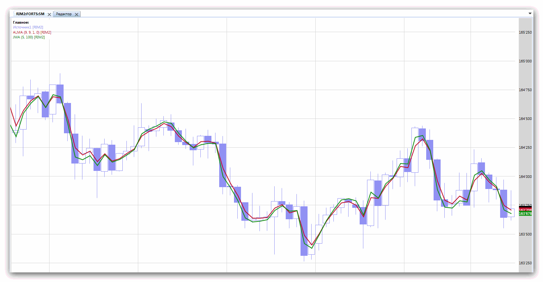Click the 164'500 price axis label
The height and width of the screenshot is (282, 543).
pyautogui.click(x=525, y=119)
